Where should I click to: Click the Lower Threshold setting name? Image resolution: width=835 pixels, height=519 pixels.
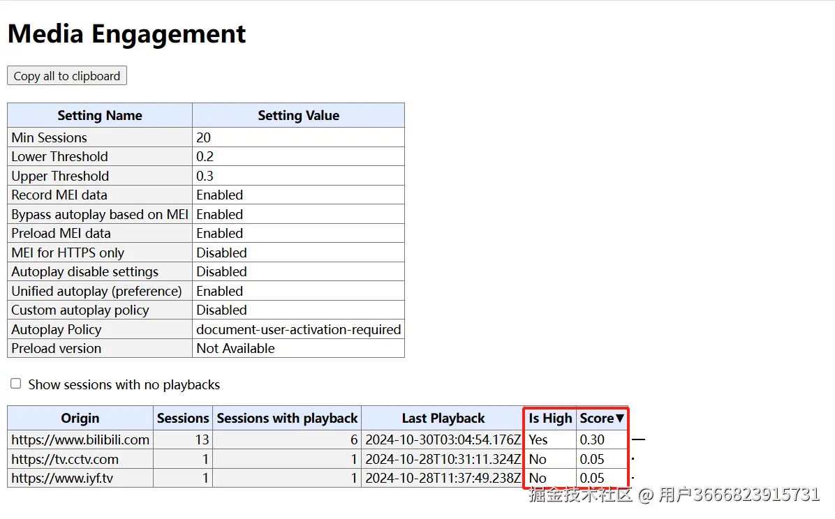[x=100, y=156]
